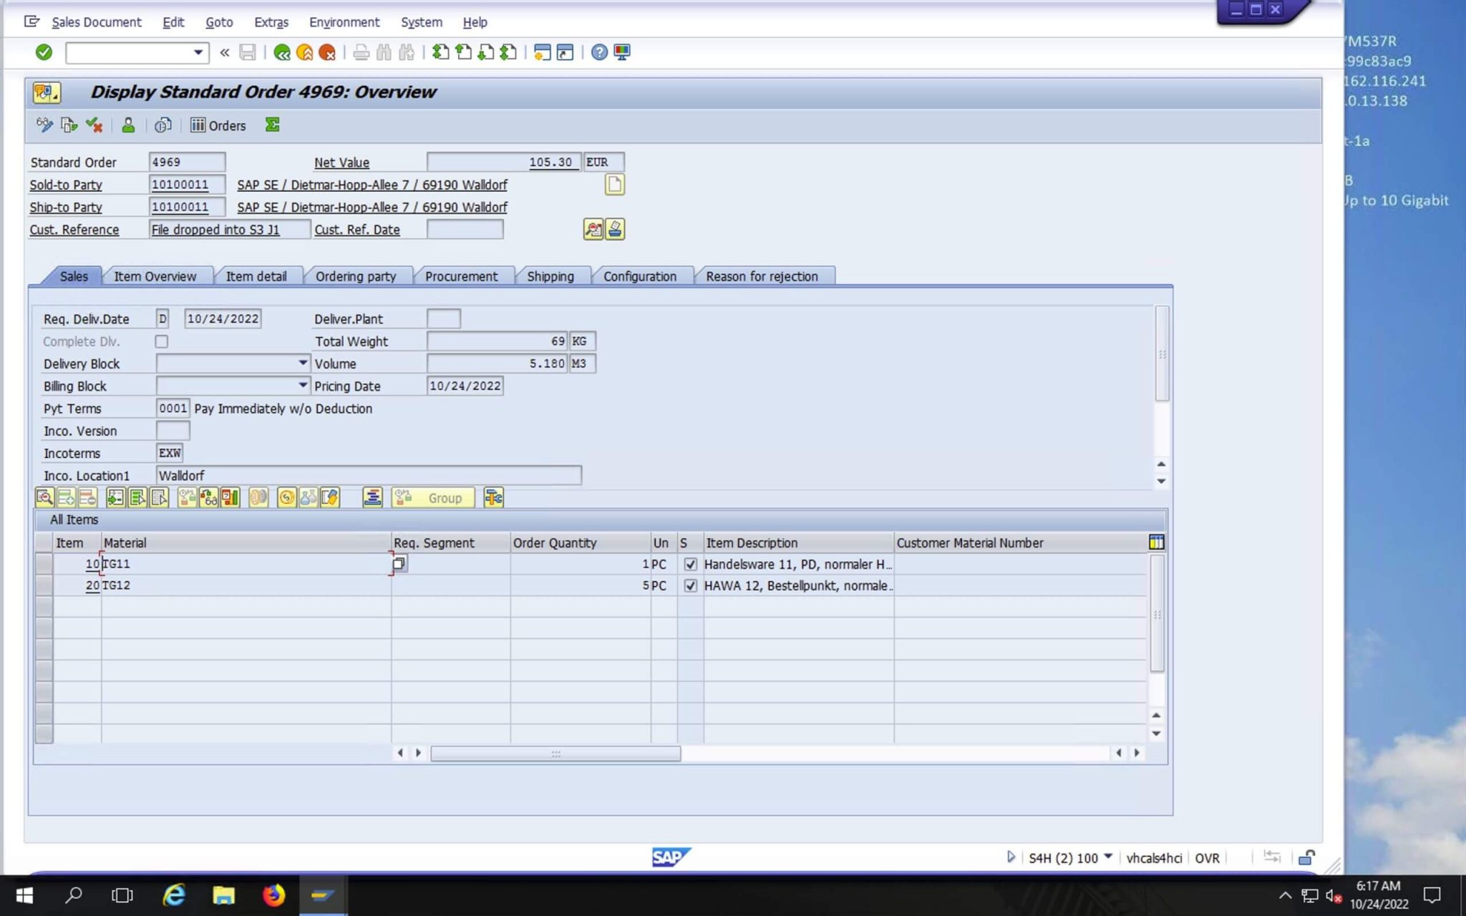Click the magnifier icon to display item details

point(45,497)
